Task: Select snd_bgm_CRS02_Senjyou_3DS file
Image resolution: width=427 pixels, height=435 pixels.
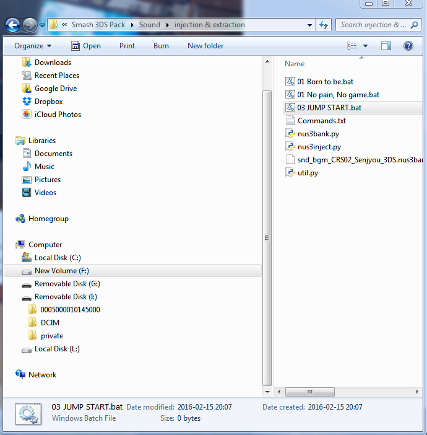Action: pos(354,160)
